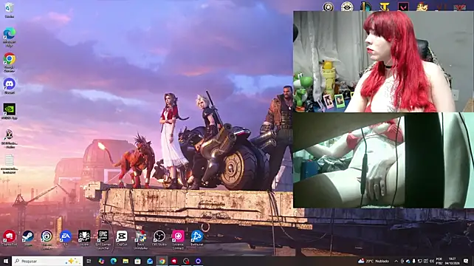
Task: Switch to Google Chrome on the taskbar
Action: (x=162, y=261)
